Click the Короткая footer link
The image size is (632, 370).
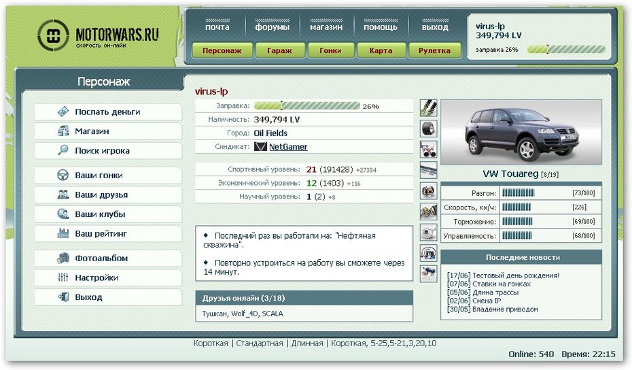(x=211, y=343)
